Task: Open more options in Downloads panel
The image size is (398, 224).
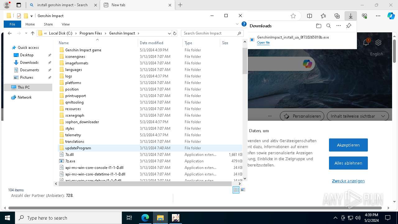Action: pyautogui.click(x=339, y=26)
